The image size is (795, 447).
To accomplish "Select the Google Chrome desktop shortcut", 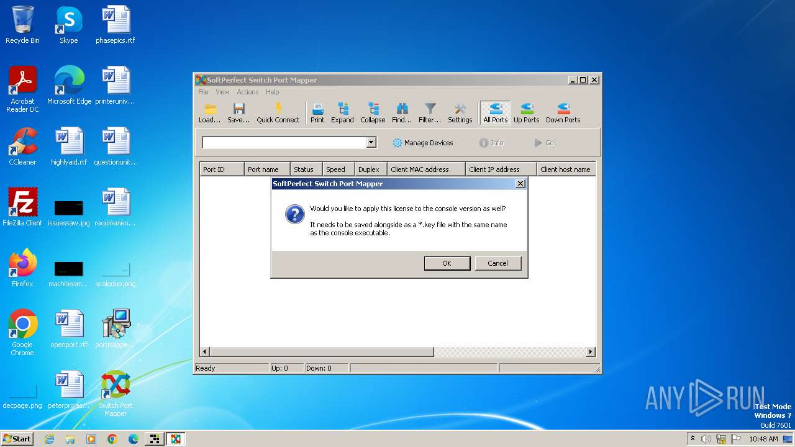I will point(22,333).
